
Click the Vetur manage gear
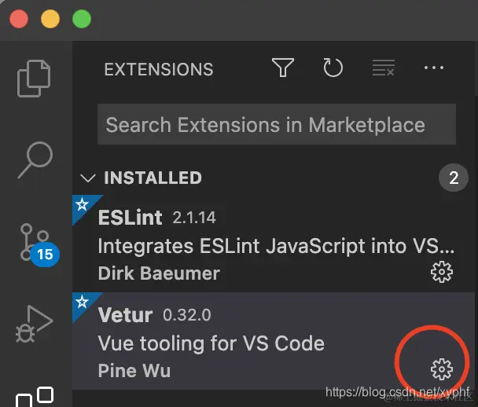442,368
